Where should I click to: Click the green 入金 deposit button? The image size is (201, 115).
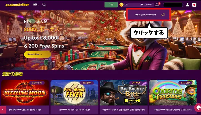(111, 5)
